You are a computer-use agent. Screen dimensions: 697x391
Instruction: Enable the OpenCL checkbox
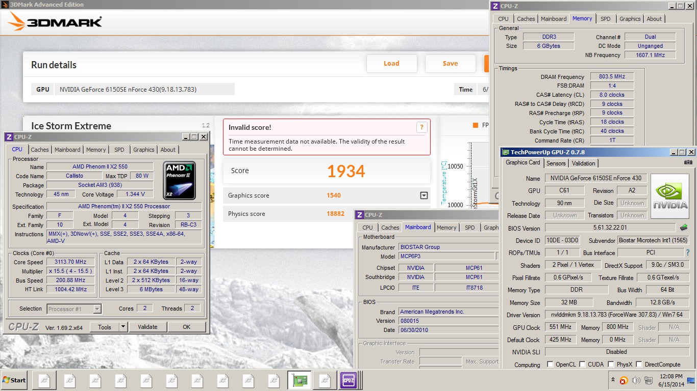pyautogui.click(x=550, y=365)
